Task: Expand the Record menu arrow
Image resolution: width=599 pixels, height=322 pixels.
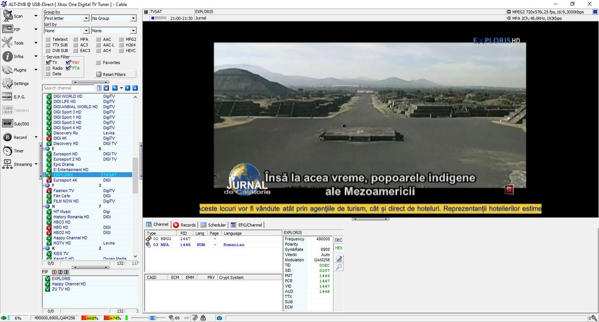Action: (36, 138)
